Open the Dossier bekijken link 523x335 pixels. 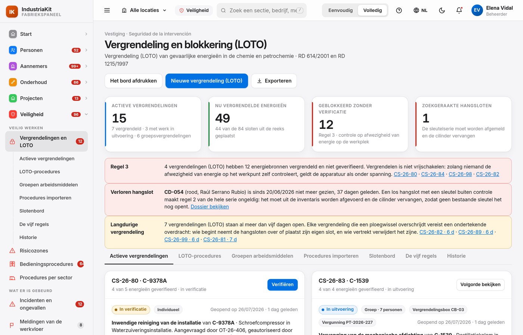[x=210, y=207]
